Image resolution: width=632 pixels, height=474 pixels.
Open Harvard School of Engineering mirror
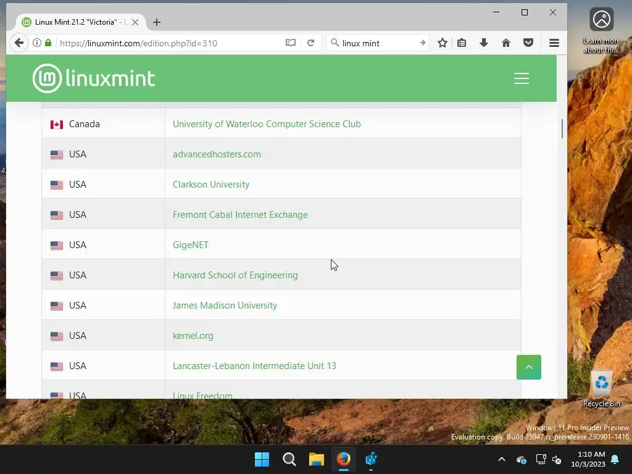(x=235, y=275)
